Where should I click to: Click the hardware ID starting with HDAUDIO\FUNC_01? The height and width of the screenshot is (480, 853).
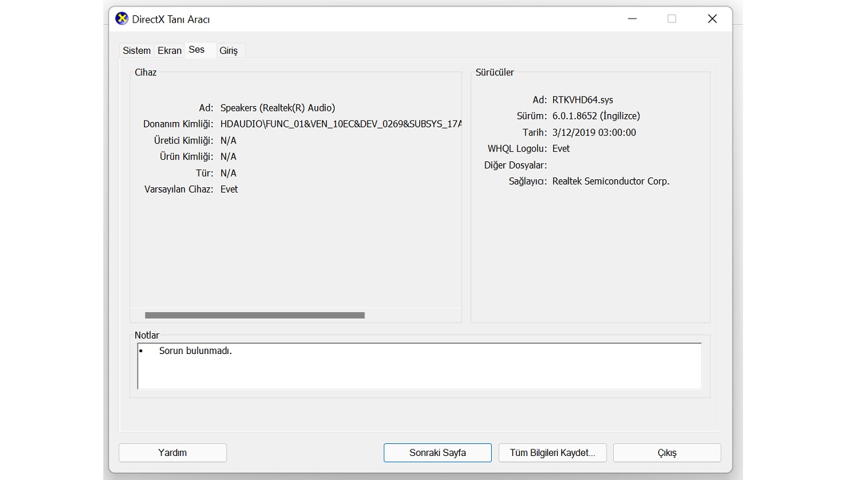click(x=341, y=124)
